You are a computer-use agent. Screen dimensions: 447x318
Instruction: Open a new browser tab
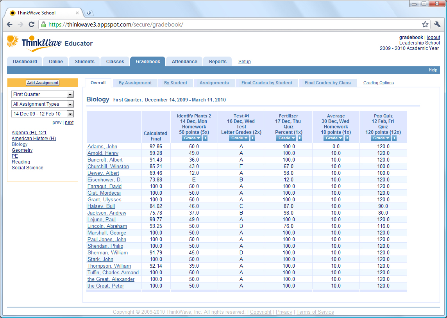[88, 13]
